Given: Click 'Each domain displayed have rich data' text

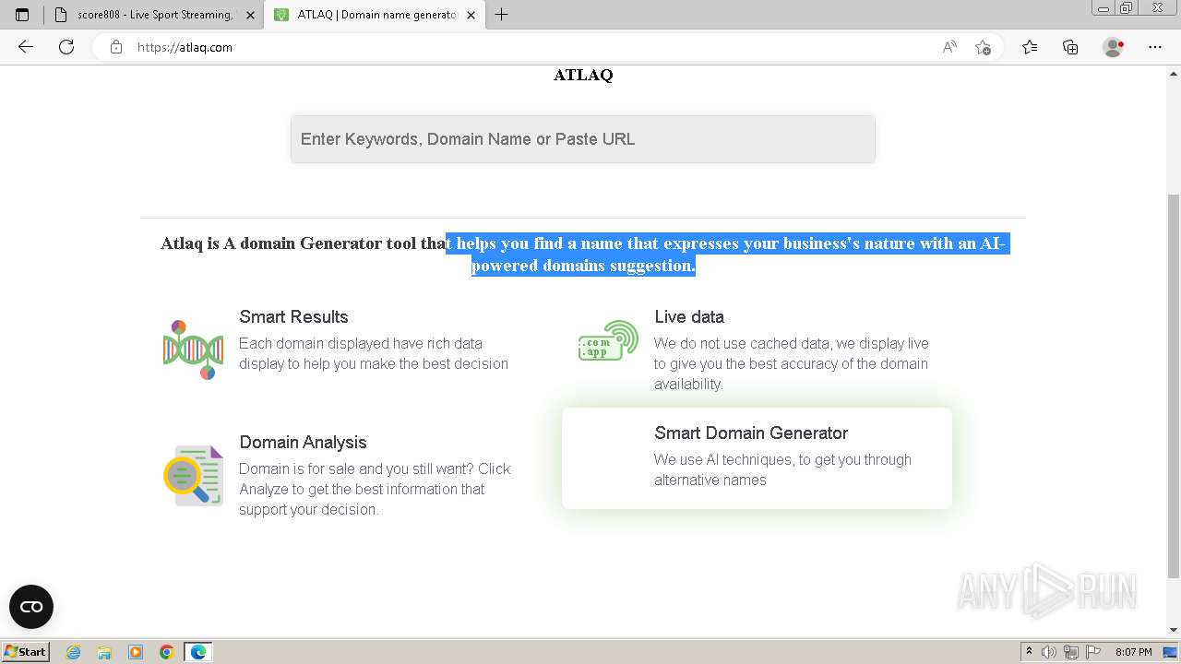Looking at the screenshot, I should pyautogui.click(x=374, y=353).
